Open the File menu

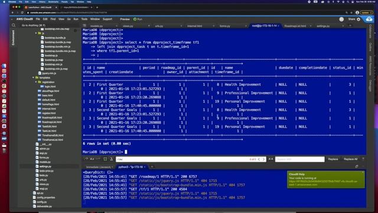38,19
